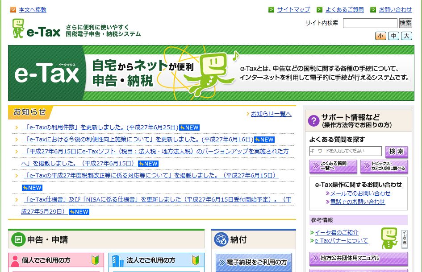422x272 pixels.
Task: Click the イータ君 mascot image in 参考情報
Action: pyautogui.click(x=389, y=238)
